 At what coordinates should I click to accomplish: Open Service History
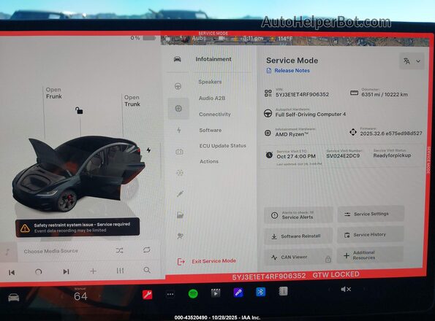coord(371,235)
